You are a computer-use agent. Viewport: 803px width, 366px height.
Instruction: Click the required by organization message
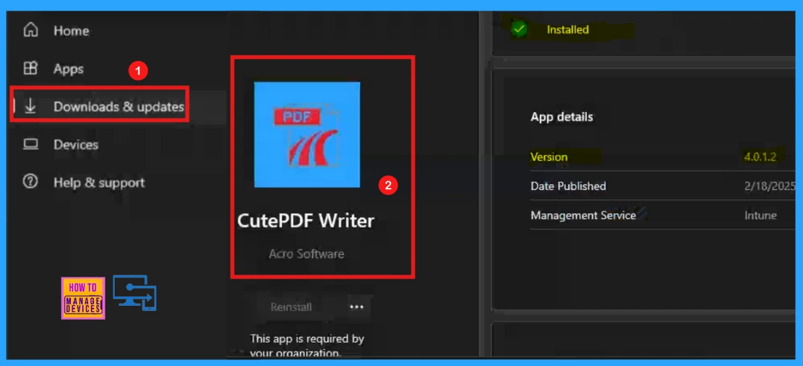tap(307, 345)
